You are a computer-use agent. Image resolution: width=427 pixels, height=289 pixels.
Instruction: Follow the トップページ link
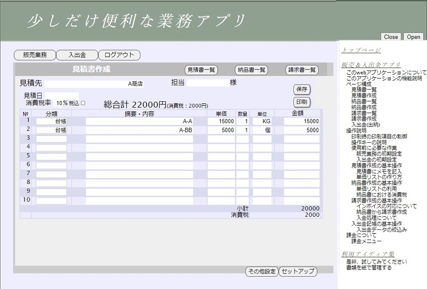tap(361, 50)
